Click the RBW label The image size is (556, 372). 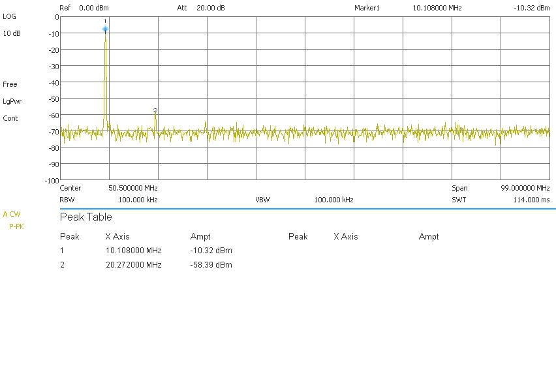tap(67, 200)
